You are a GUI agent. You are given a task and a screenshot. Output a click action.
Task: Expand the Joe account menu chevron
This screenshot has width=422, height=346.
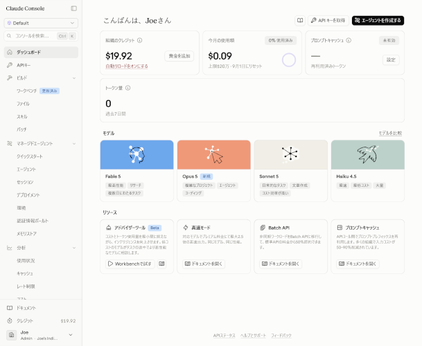point(71,335)
